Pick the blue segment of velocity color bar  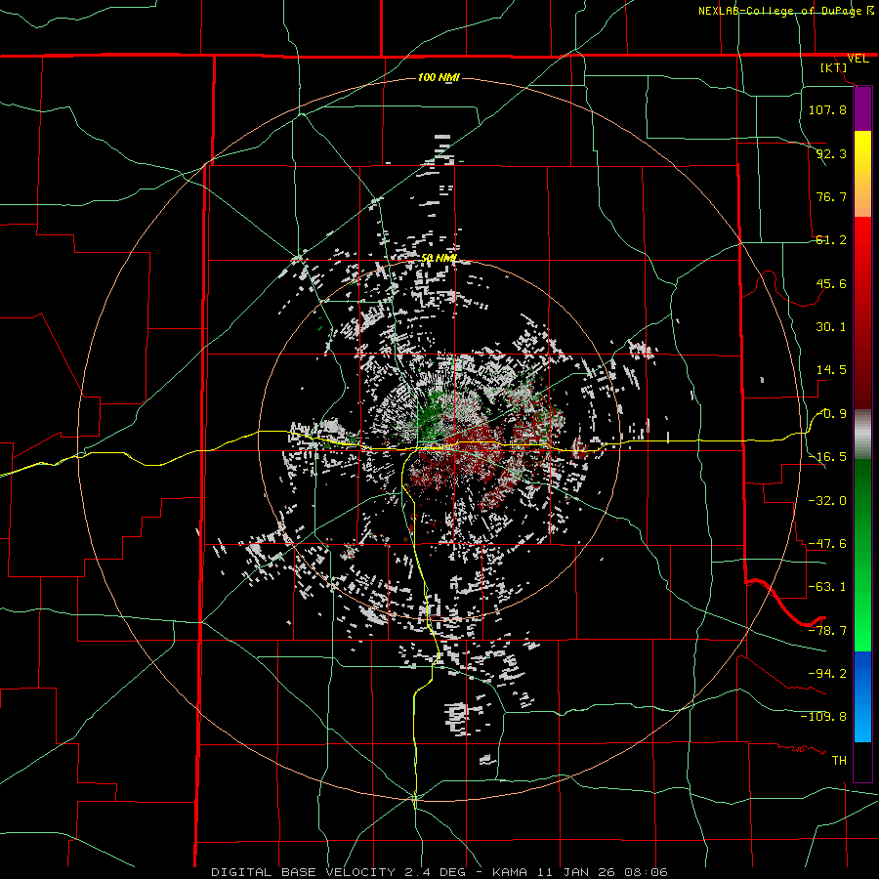coord(862,696)
